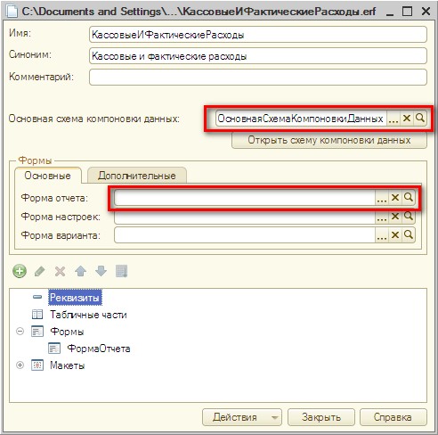
Task: Expand the Макеты tree node
Action: coord(20,365)
